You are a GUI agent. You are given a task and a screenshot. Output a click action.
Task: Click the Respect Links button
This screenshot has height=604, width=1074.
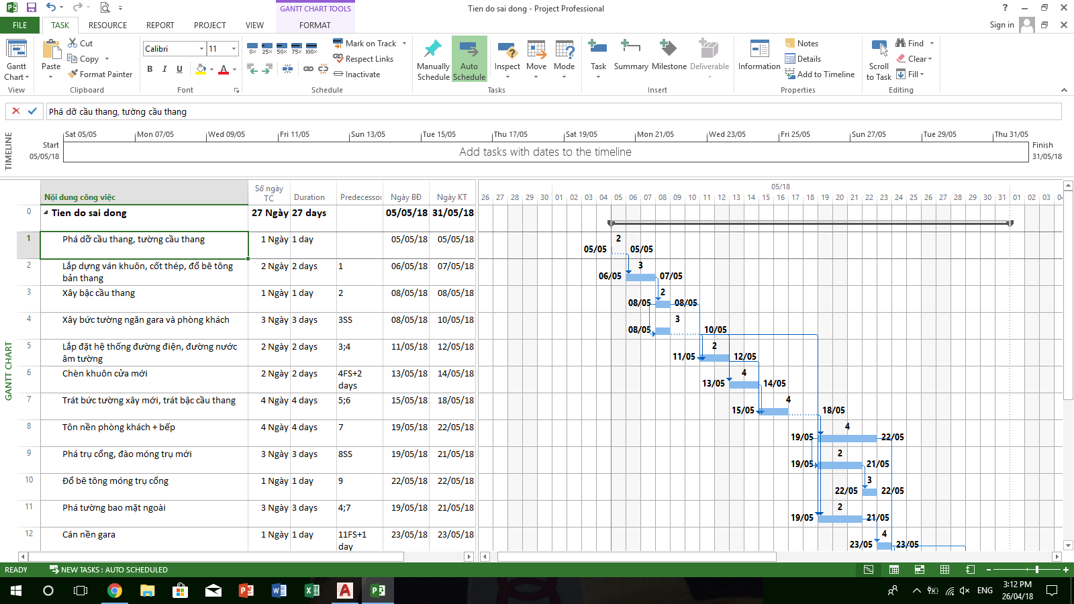click(363, 59)
